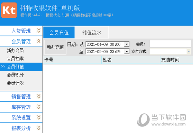The height and width of the screenshot is (133, 193).
Task: Sort by the 卡号 column header
Action: click(72, 60)
